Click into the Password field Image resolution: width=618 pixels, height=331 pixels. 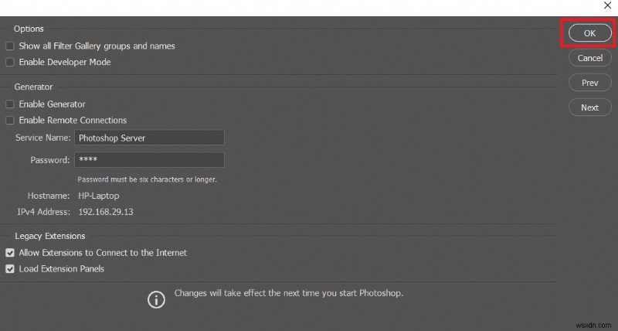149,160
